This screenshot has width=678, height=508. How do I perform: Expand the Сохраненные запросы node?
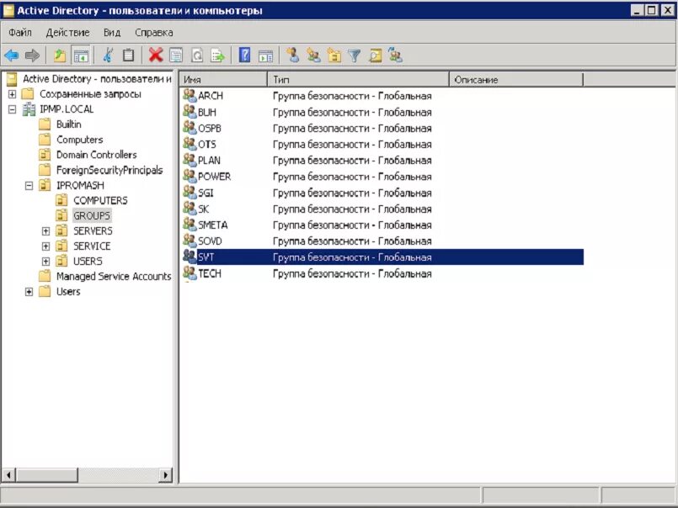tap(12, 93)
